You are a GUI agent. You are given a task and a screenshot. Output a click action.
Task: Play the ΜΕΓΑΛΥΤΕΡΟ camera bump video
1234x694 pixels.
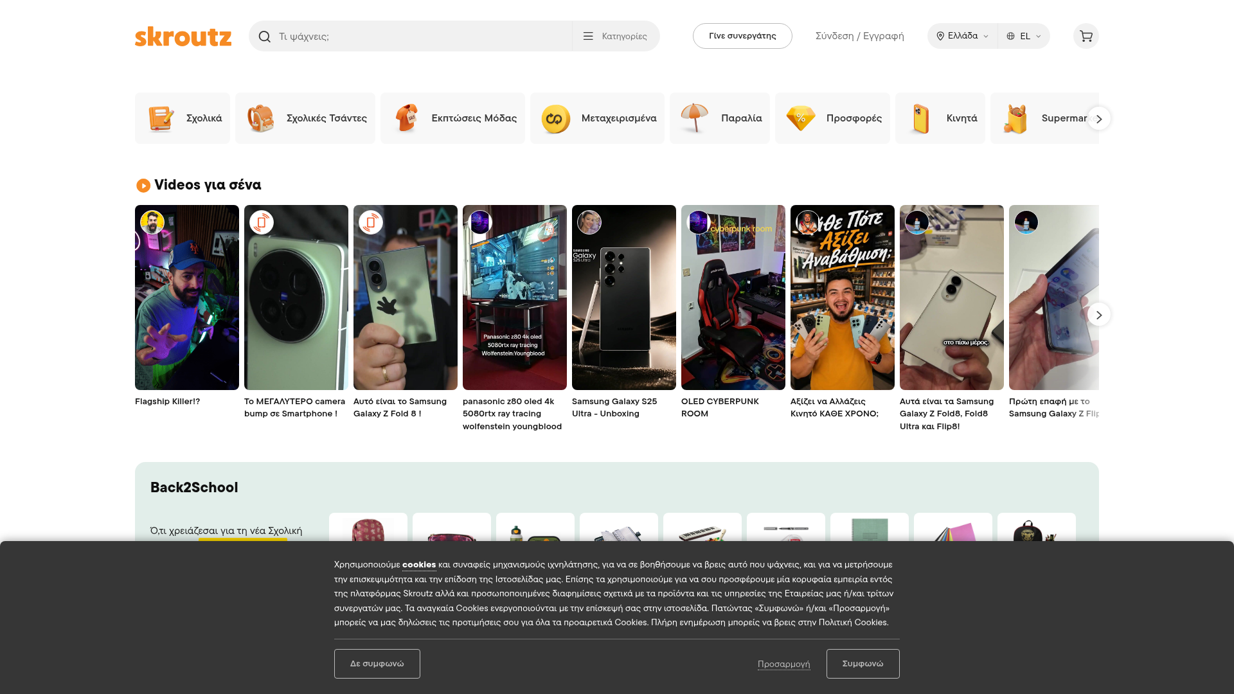(296, 298)
